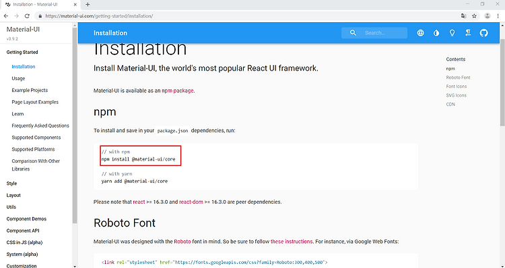Open the translate page icon
This screenshot has width=505, height=268.
pyautogui.click(x=464, y=15)
